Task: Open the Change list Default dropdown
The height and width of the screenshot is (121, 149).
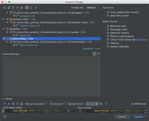Action: pyautogui.click(x=93, y=8)
